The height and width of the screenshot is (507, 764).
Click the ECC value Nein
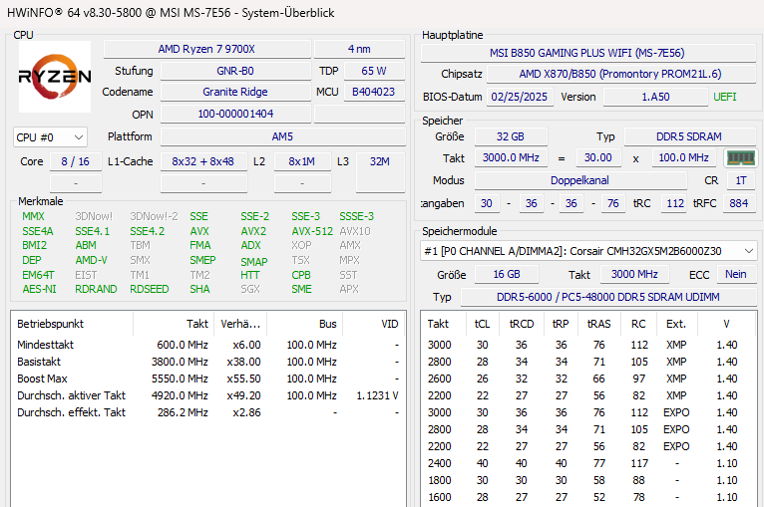pos(736,275)
